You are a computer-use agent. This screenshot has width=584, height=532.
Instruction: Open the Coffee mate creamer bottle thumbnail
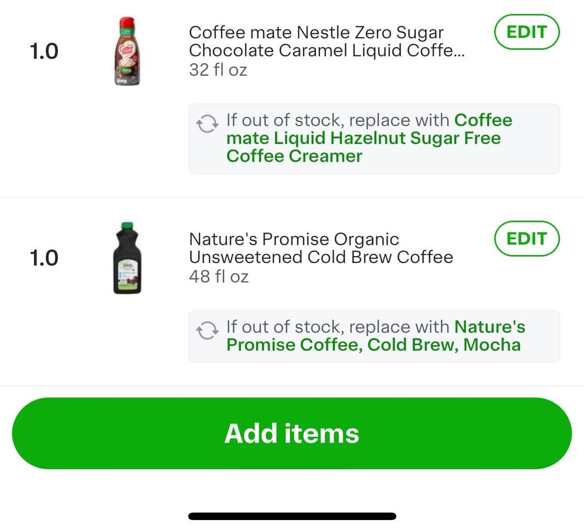click(127, 51)
